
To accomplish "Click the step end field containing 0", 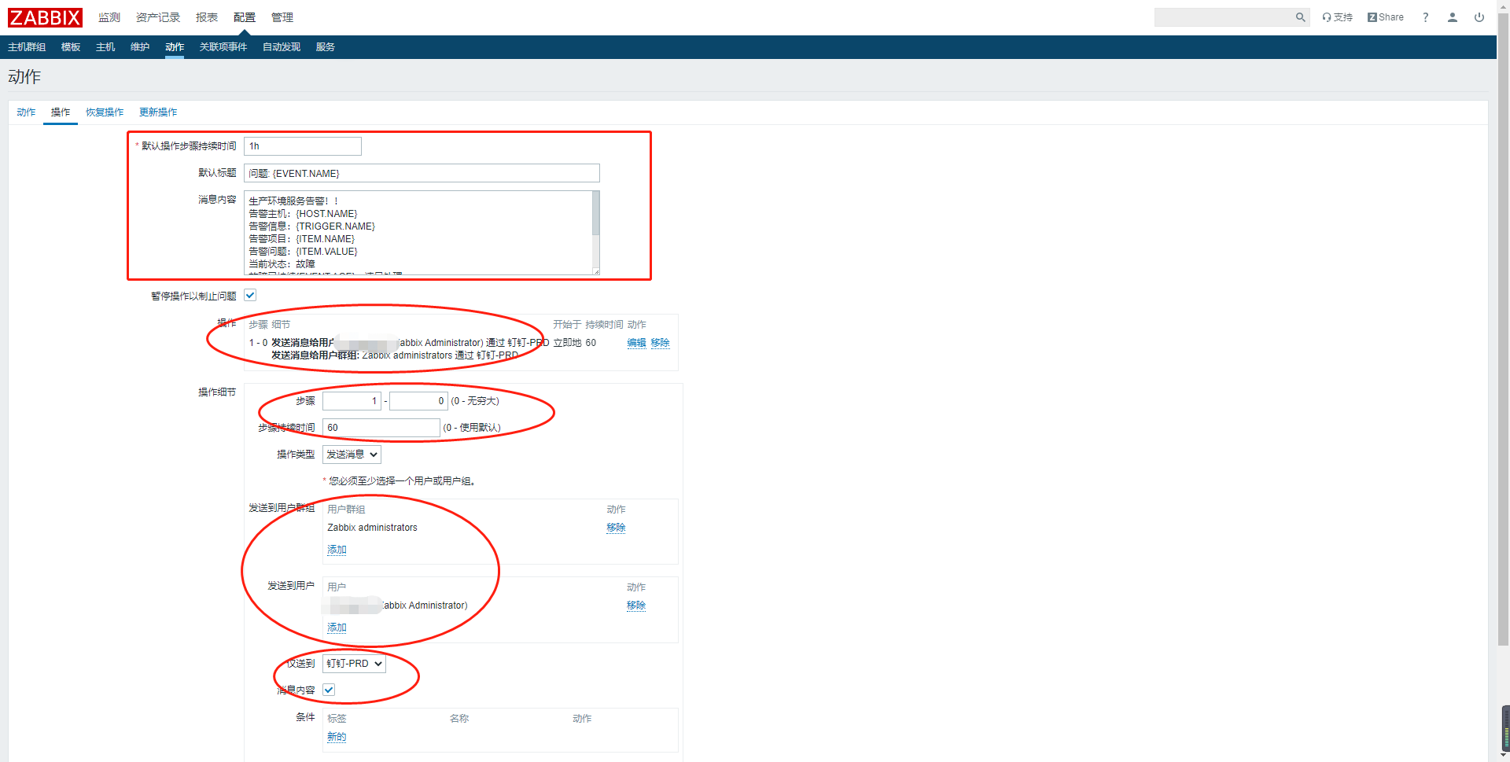I will [x=418, y=401].
